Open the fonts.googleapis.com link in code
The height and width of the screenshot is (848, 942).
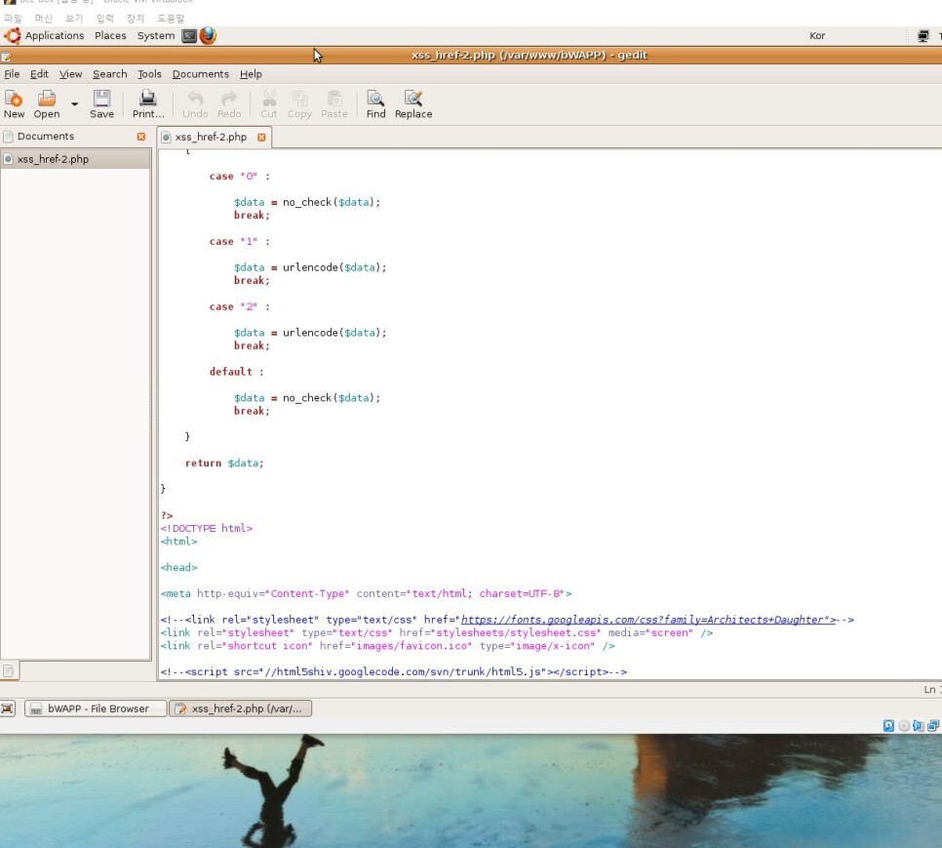(648, 620)
